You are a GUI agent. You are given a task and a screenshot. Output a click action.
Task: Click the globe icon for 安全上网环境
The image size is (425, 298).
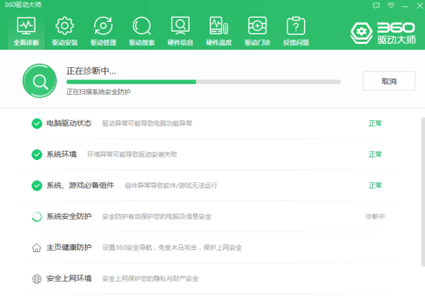pyautogui.click(x=37, y=279)
